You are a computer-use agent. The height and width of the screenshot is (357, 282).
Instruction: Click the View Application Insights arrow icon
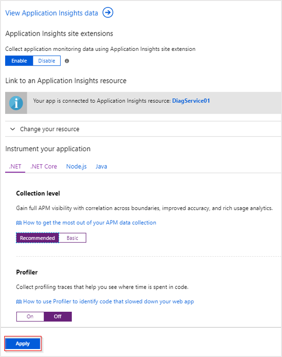[108, 13]
